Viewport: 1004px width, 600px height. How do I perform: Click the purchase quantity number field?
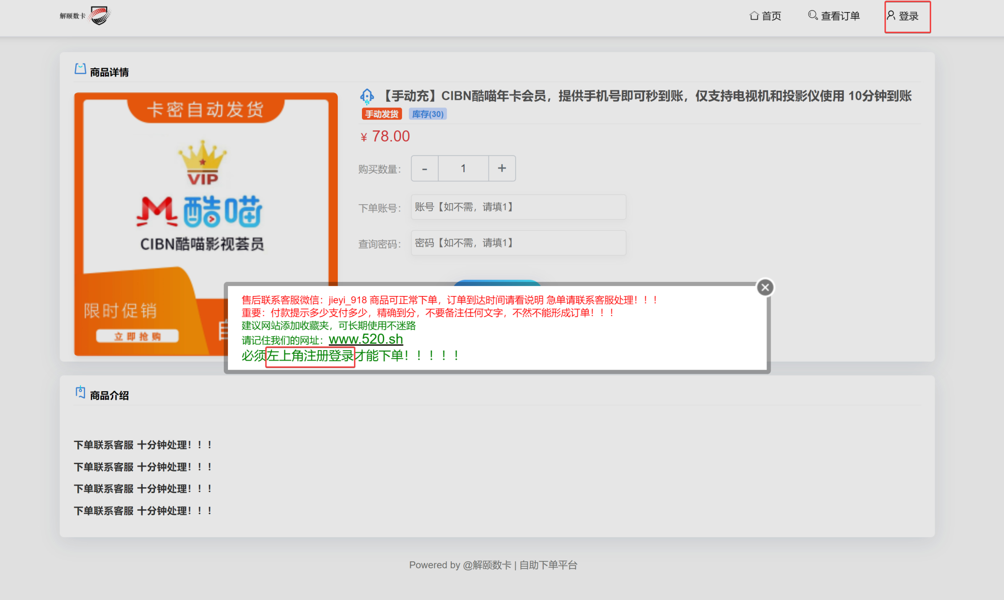(x=463, y=169)
